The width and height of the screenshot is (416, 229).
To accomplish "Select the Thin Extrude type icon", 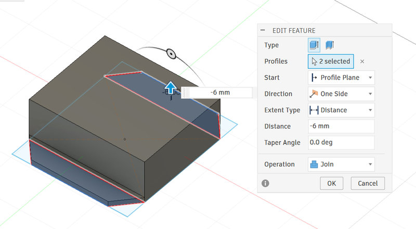I will 329,45.
